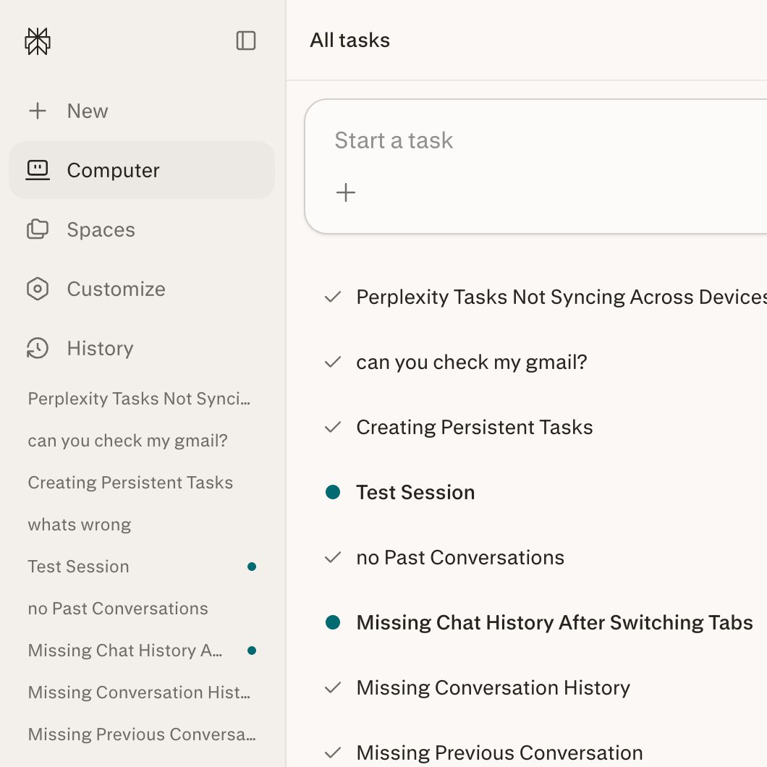767x767 pixels.
Task: Open task can you check my gmail? in list
Action: pos(472,362)
